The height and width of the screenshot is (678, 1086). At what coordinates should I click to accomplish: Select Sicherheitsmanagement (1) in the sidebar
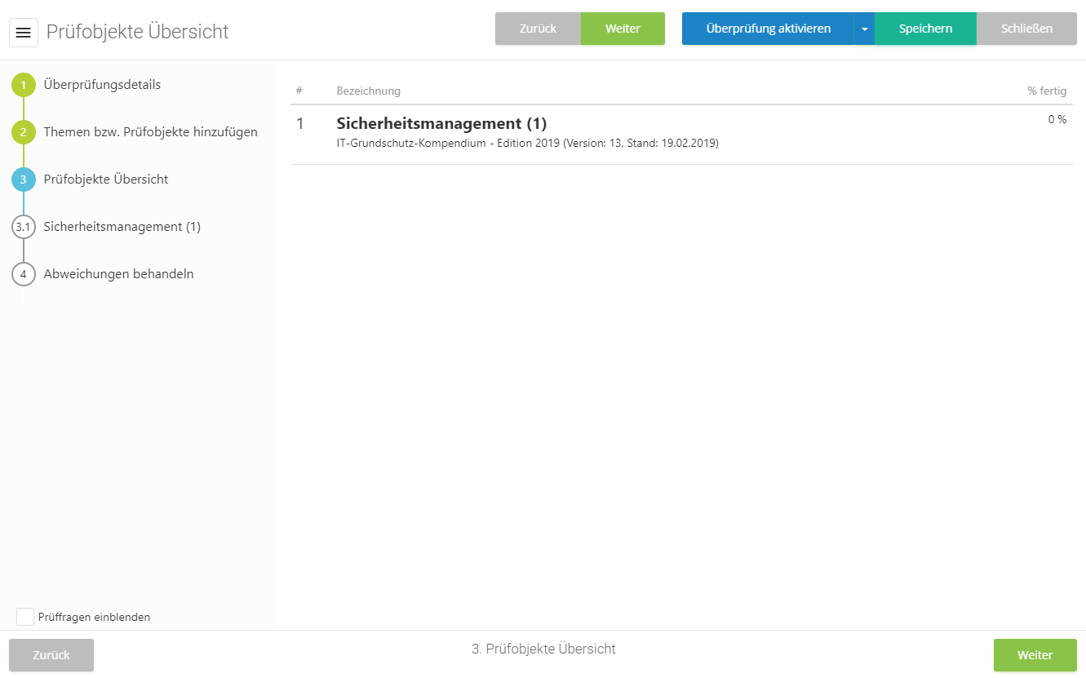122,227
